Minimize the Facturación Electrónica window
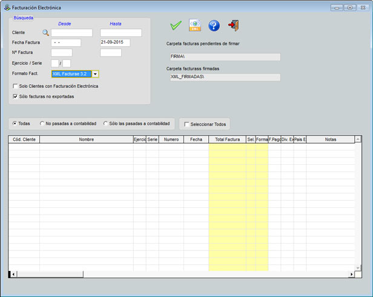This screenshot has height=297, width=373. coord(337,8)
